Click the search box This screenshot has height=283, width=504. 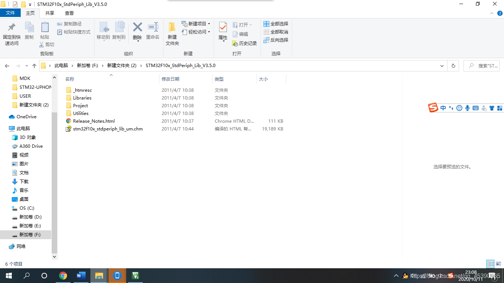(481, 66)
